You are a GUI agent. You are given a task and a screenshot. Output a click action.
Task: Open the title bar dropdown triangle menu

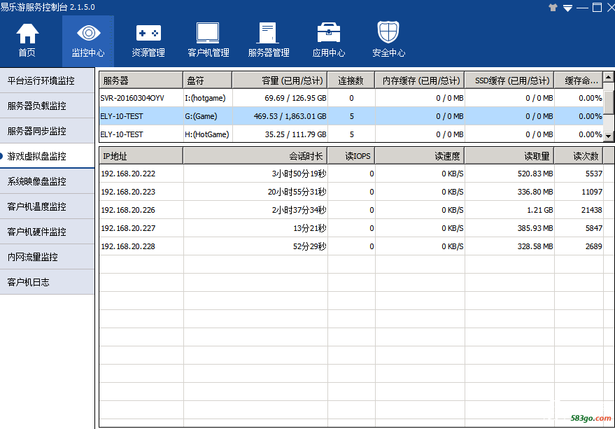[567, 8]
